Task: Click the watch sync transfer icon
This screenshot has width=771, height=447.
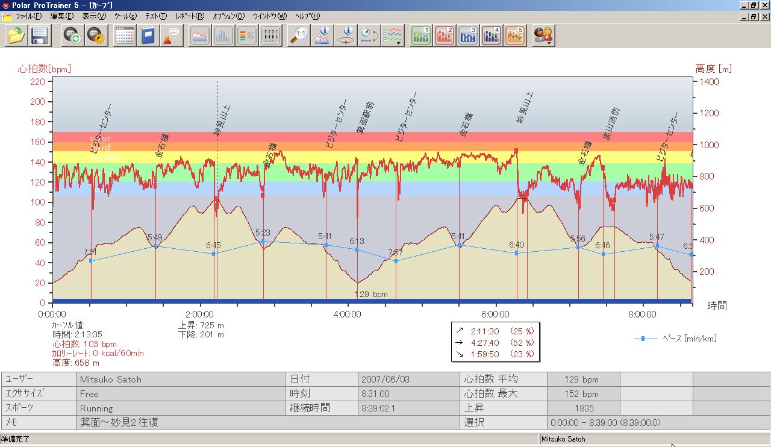Action: pyautogui.click(x=73, y=36)
